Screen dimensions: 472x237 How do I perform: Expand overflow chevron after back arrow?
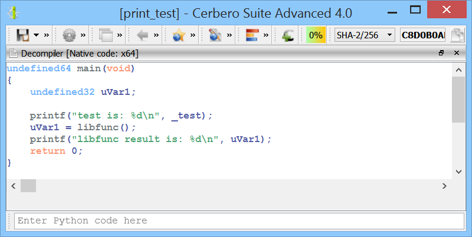(x=156, y=35)
